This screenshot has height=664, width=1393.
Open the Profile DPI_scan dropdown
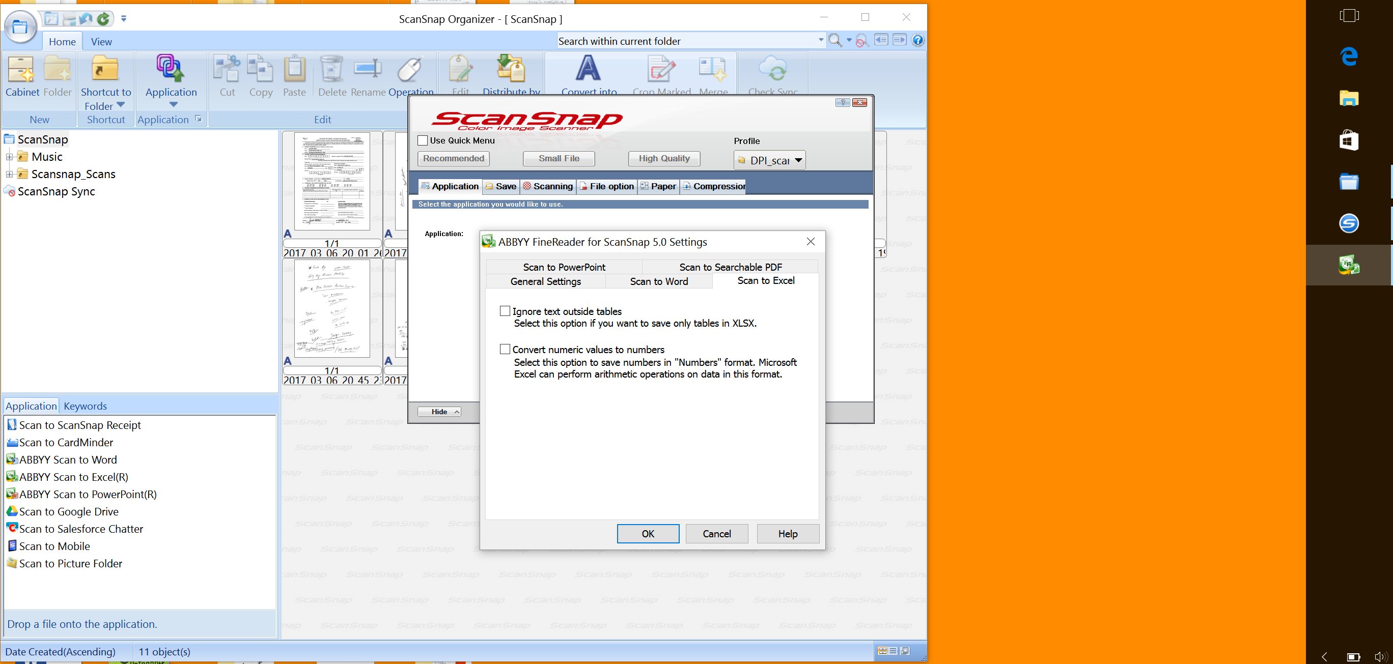coord(769,160)
